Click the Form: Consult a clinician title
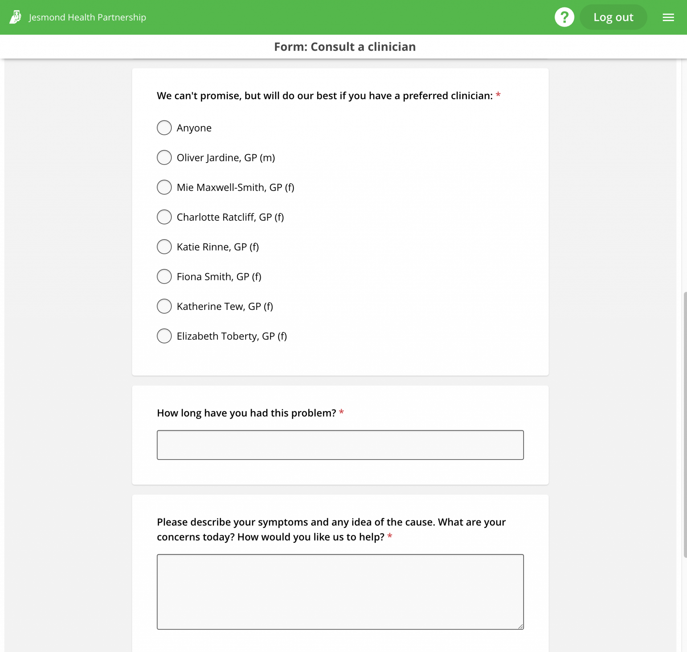This screenshot has width=687, height=652. click(x=345, y=47)
